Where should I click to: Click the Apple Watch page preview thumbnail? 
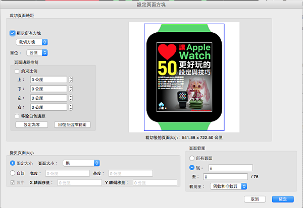coord(184,77)
